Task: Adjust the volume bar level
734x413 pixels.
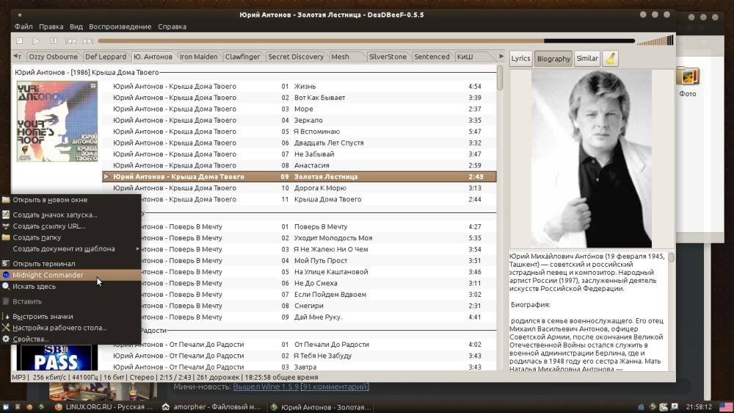Action: [x=655, y=41]
